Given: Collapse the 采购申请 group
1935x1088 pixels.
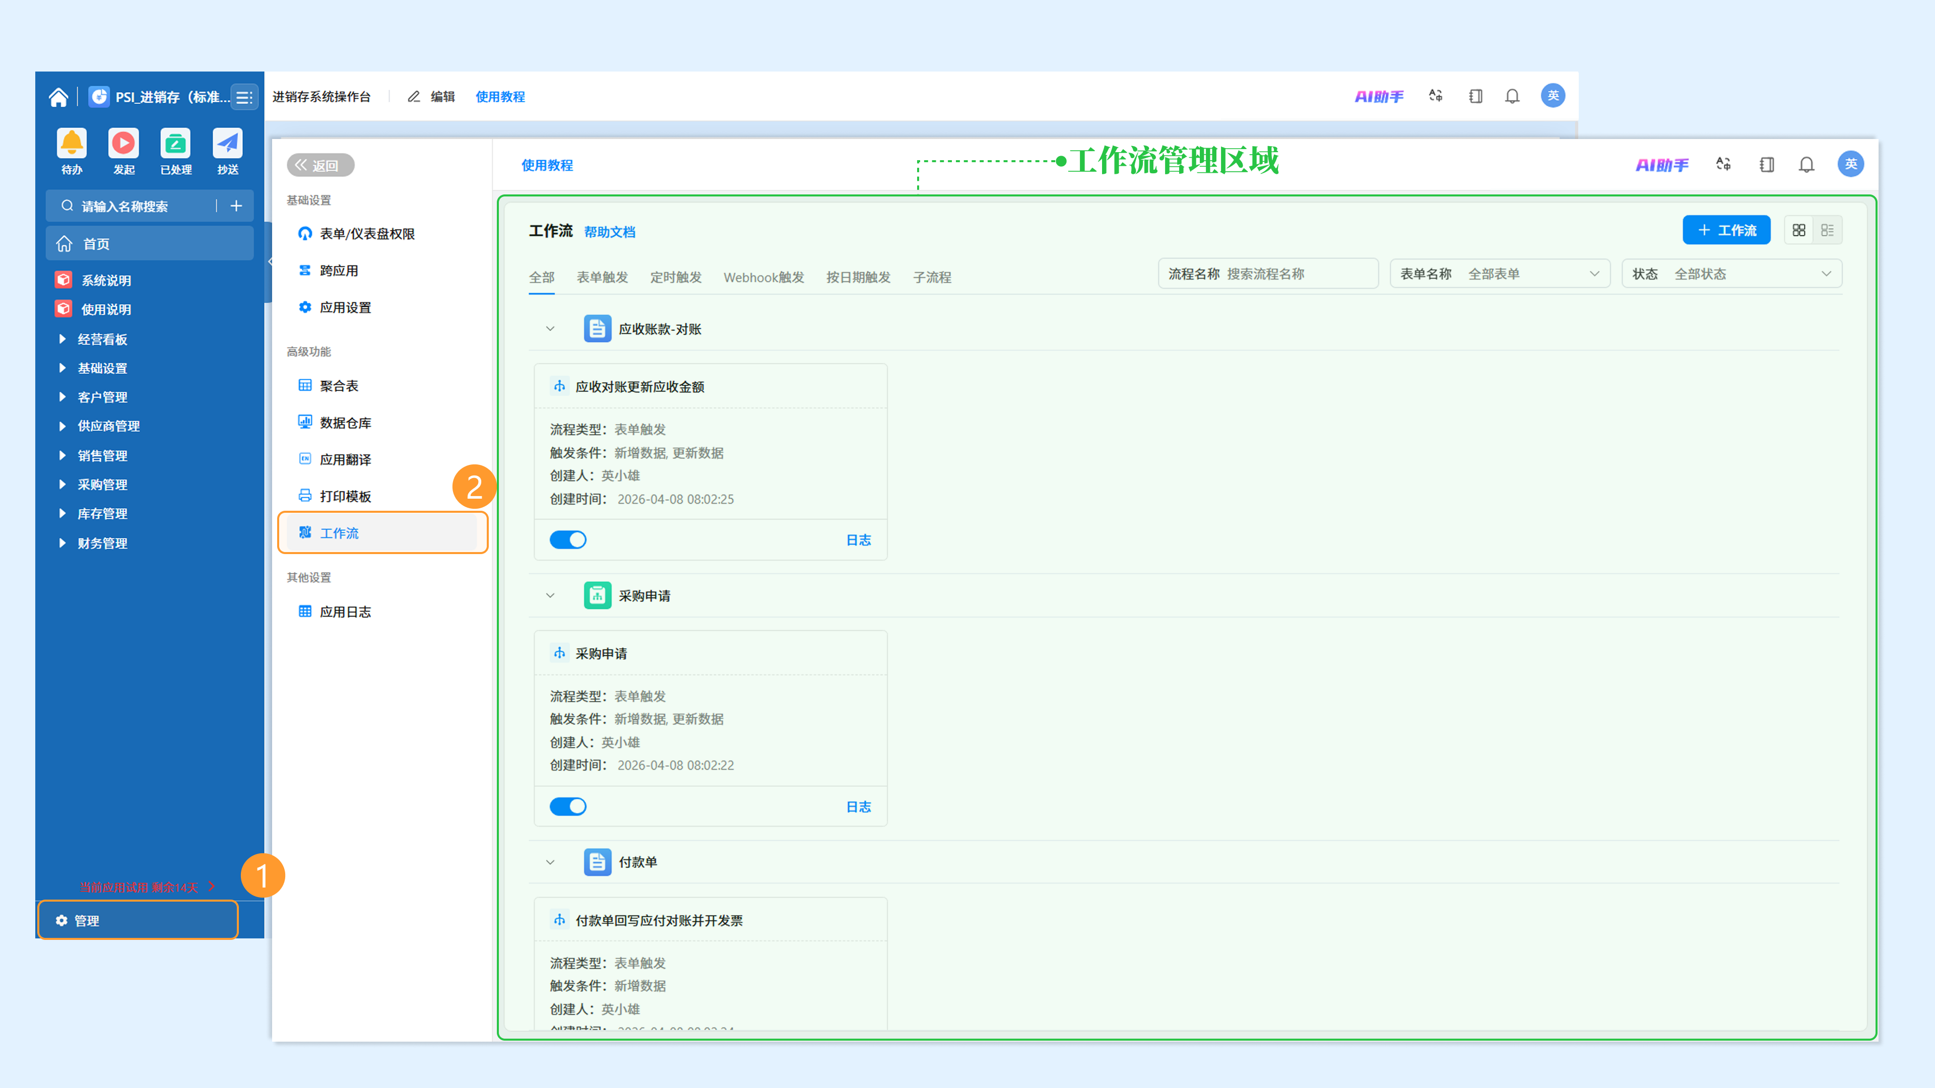Looking at the screenshot, I should [x=550, y=595].
